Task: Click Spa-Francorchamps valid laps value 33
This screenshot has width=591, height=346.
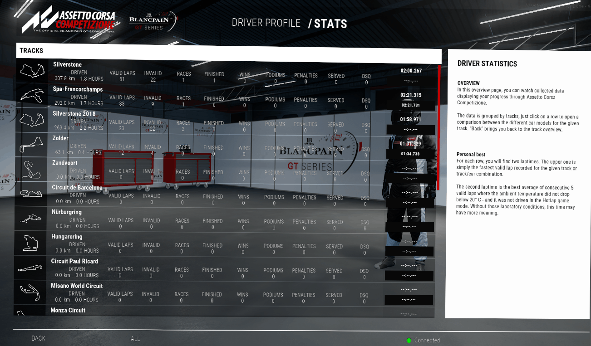Action: (122, 104)
